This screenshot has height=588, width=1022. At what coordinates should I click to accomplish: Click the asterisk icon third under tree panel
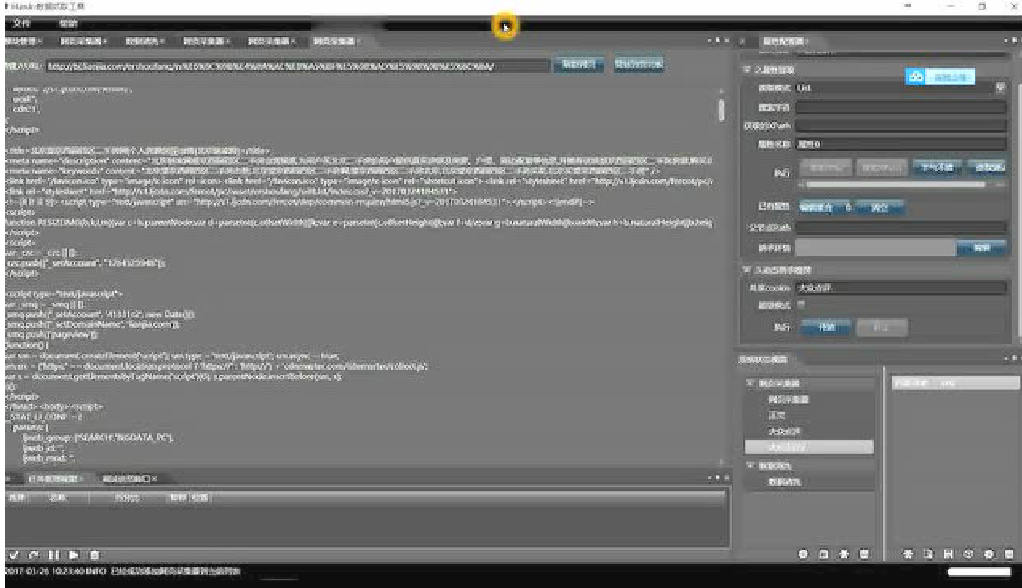click(844, 554)
